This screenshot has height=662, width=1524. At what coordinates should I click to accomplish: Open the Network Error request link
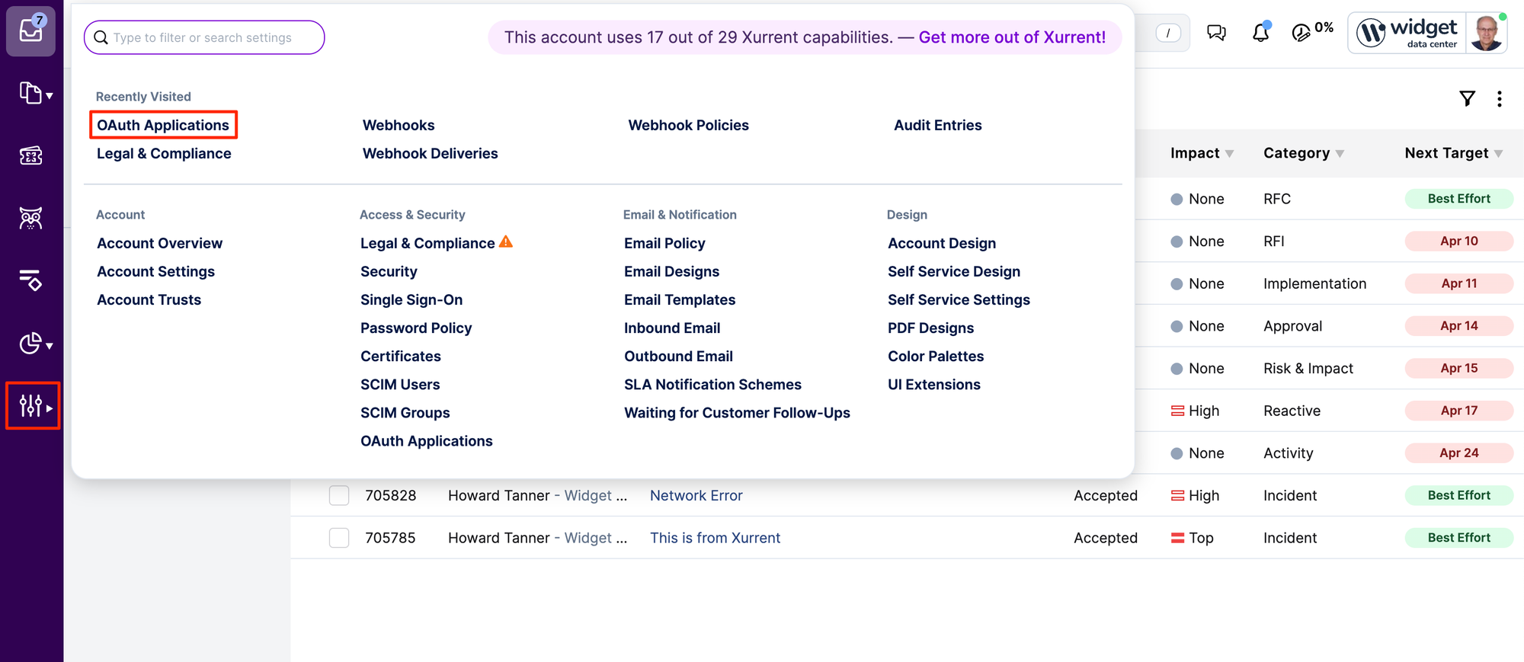point(696,495)
